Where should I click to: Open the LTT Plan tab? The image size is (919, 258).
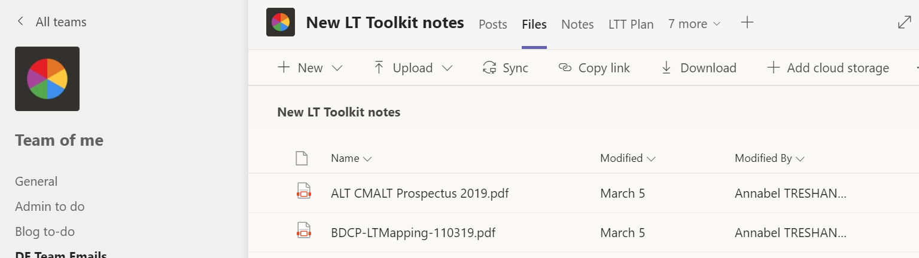pyautogui.click(x=631, y=24)
